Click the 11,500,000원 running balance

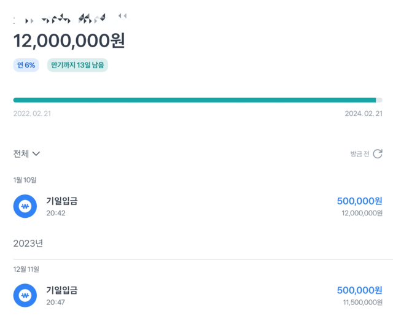point(362,303)
